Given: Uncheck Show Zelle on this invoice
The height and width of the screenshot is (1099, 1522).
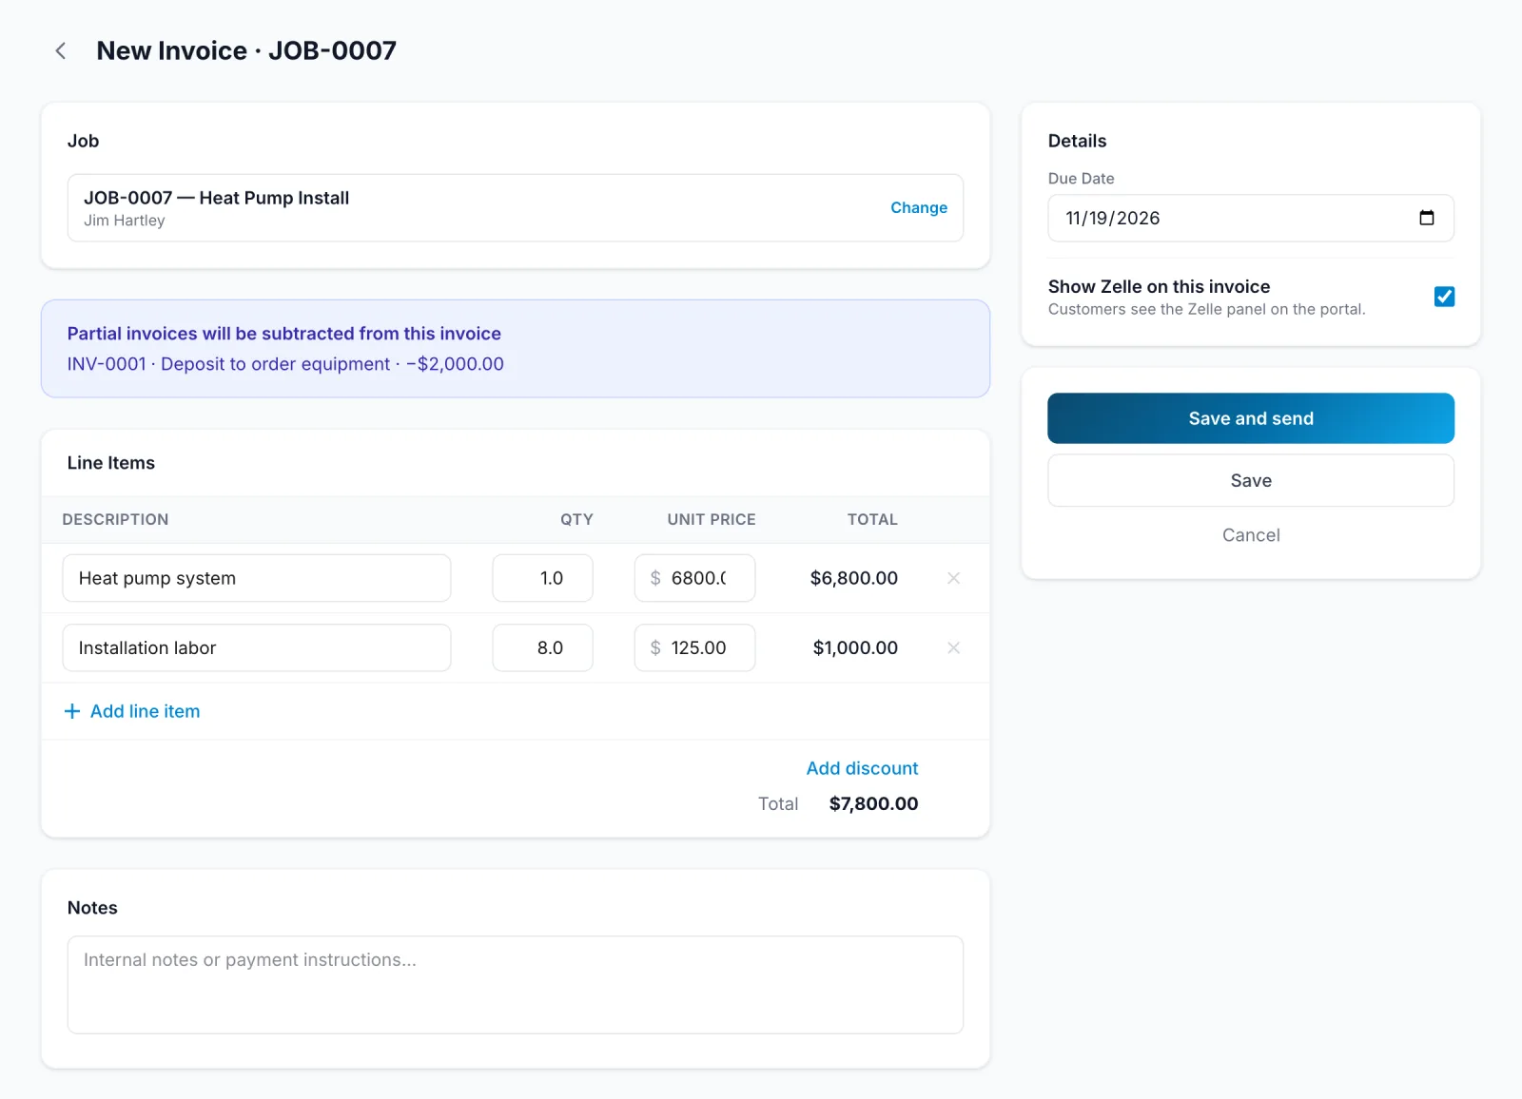Looking at the screenshot, I should [x=1444, y=297].
